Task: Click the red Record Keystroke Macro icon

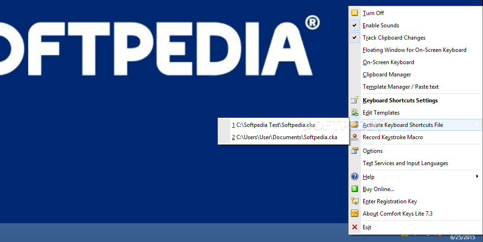Action: coord(355,137)
